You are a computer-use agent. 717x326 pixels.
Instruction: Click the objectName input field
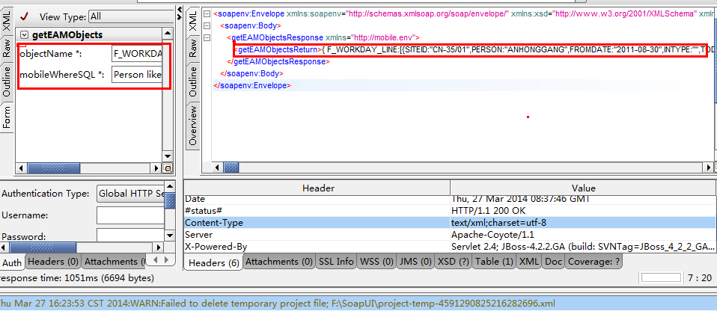[137, 54]
